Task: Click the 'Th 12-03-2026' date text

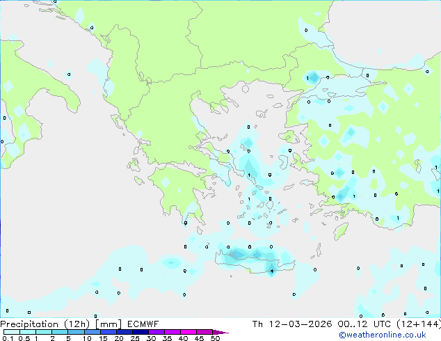Action: tap(292, 324)
